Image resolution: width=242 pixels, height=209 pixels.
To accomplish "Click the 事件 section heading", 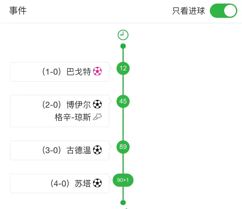I will click(x=18, y=11).
